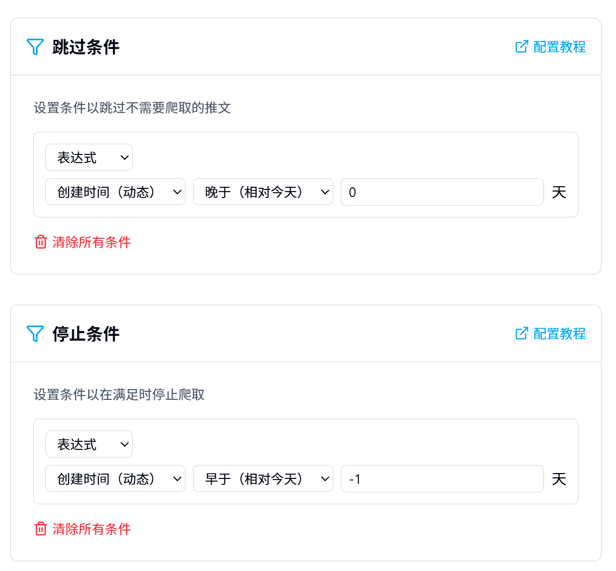Focus the days input showing 0
616x571 pixels.
[x=442, y=192]
